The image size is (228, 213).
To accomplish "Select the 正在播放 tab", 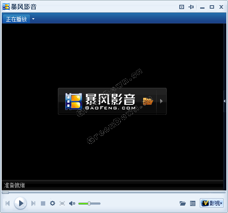I will [x=16, y=19].
